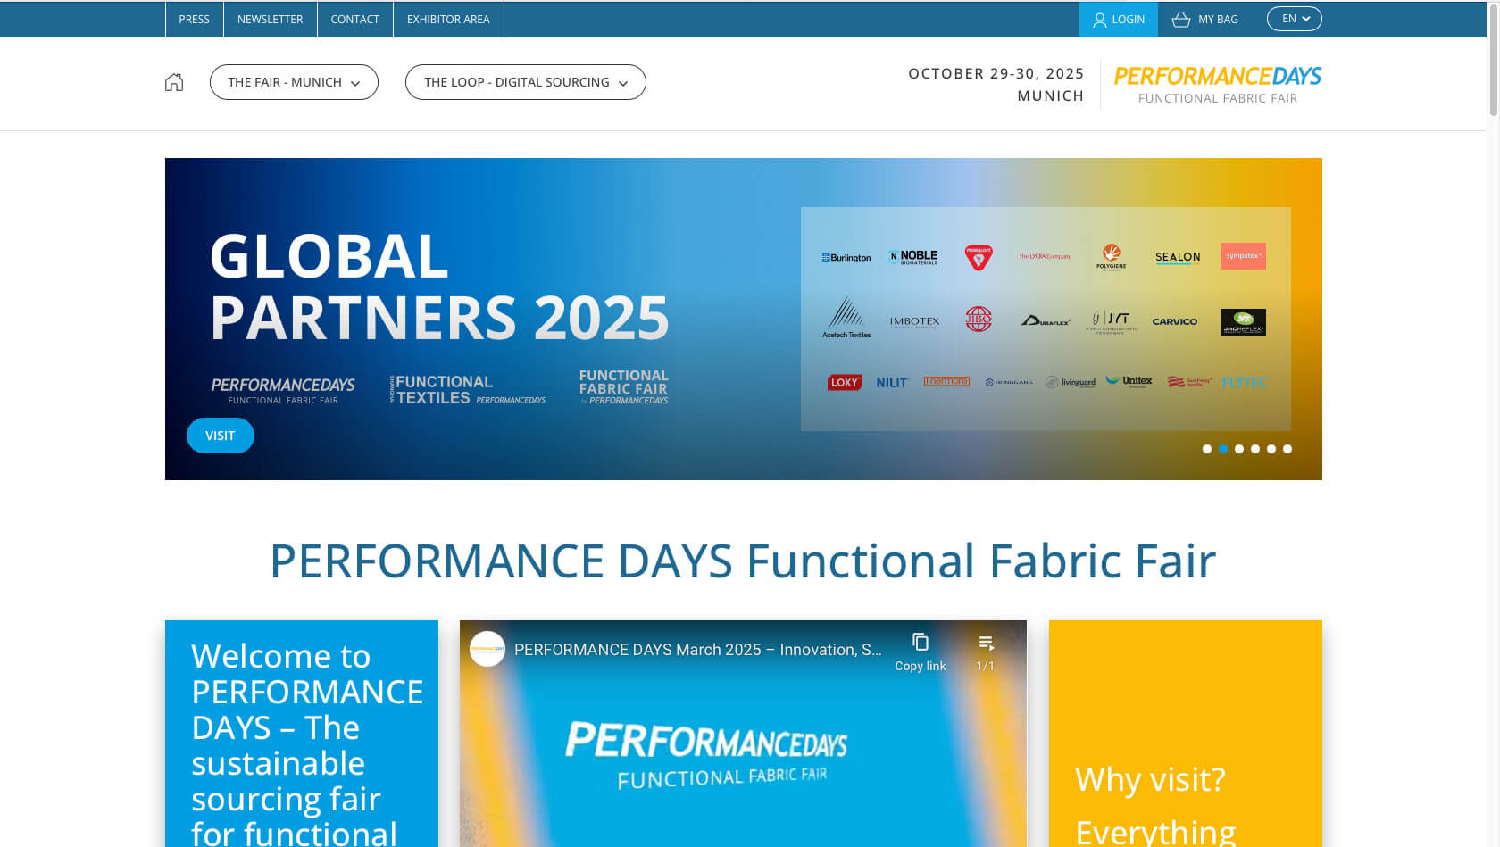The image size is (1500, 847).
Task: Click the Functional Textiles banner logo
Action: point(468,389)
